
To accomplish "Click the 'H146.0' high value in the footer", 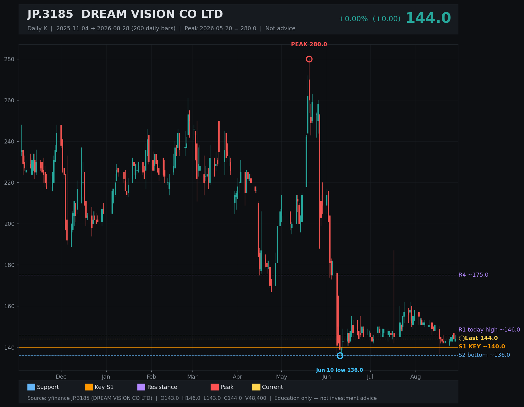I will (x=191, y=398).
